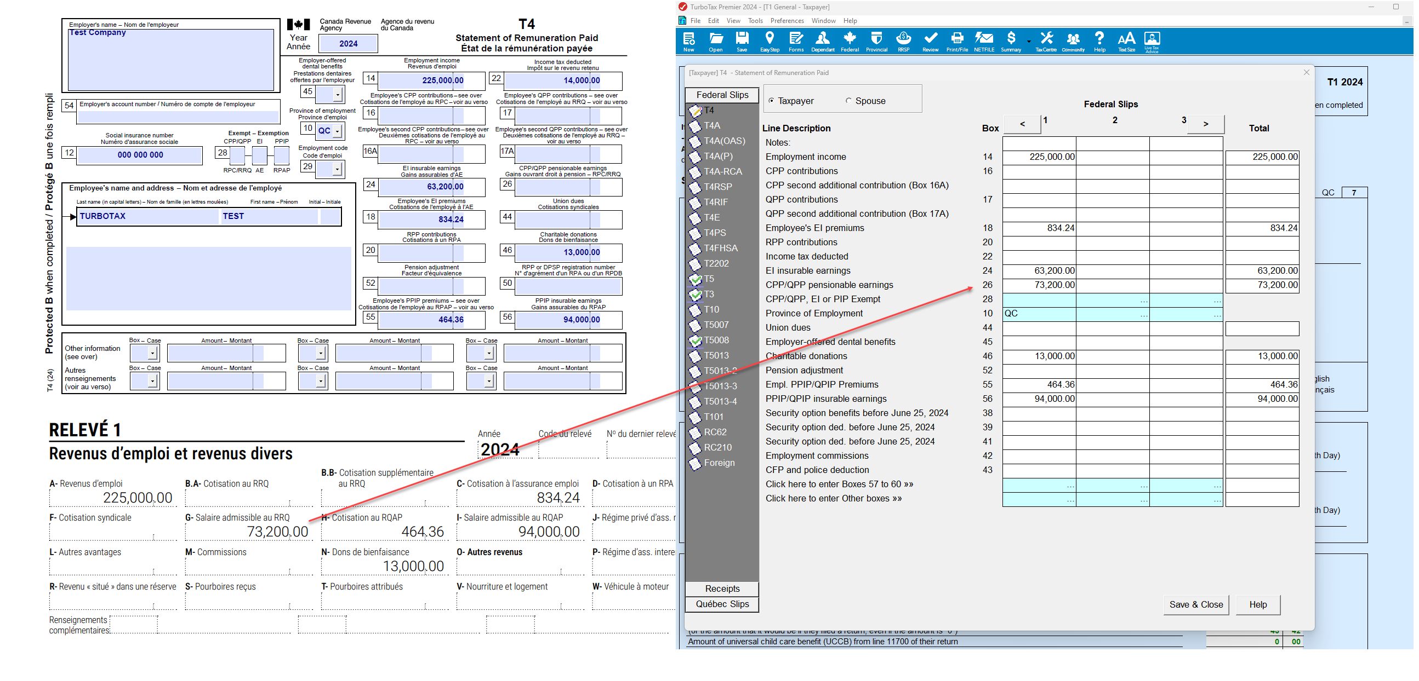Click the Print/File toolbar icon
The height and width of the screenshot is (681, 1419).
pos(957,42)
